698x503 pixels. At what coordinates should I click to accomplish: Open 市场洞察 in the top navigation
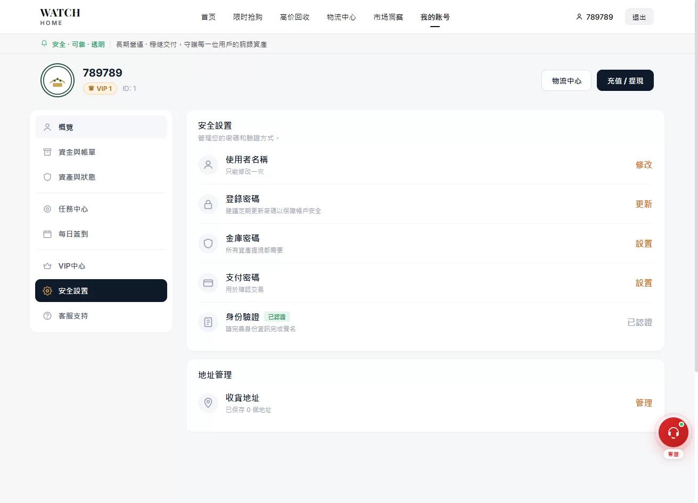(389, 17)
